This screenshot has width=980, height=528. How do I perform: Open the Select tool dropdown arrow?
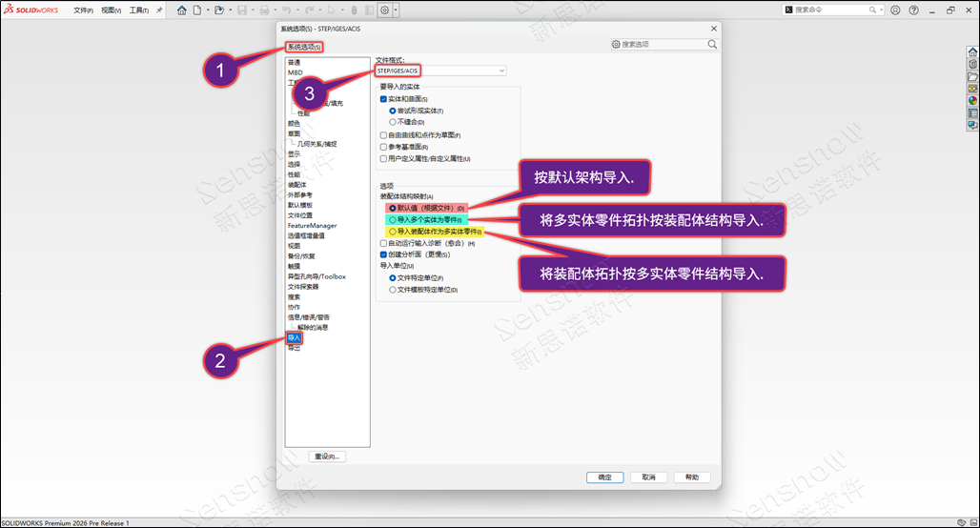click(x=342, y=10)
